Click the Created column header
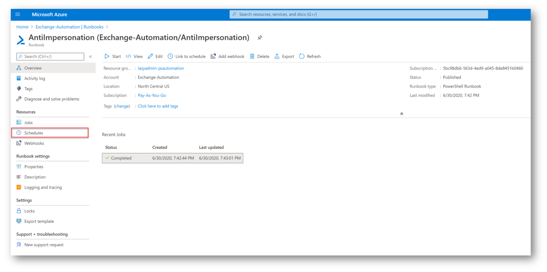Viewport: 547px width, 272px height. pos(160,147)
